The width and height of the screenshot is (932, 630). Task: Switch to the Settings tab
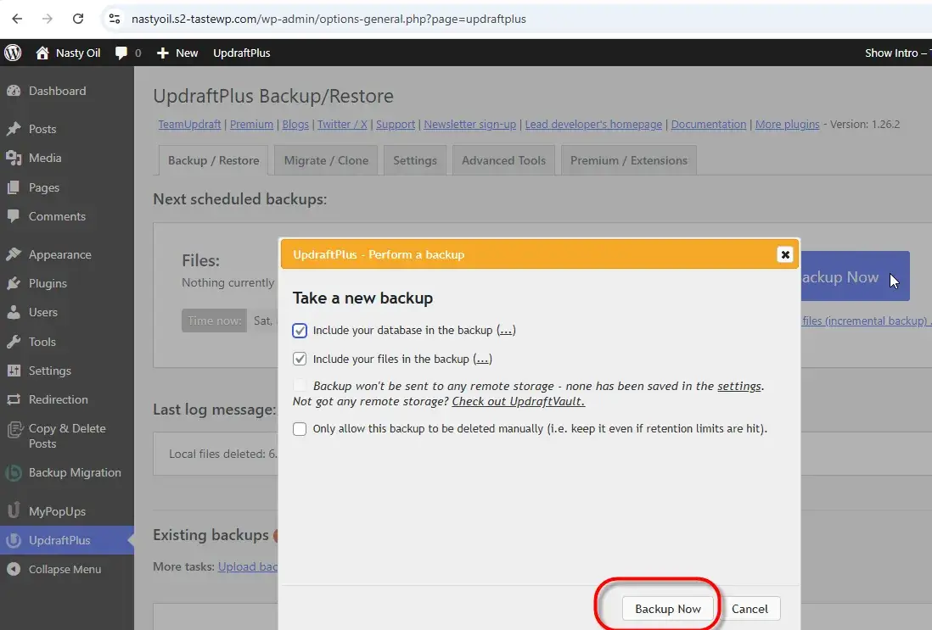[x=414, y=159]
